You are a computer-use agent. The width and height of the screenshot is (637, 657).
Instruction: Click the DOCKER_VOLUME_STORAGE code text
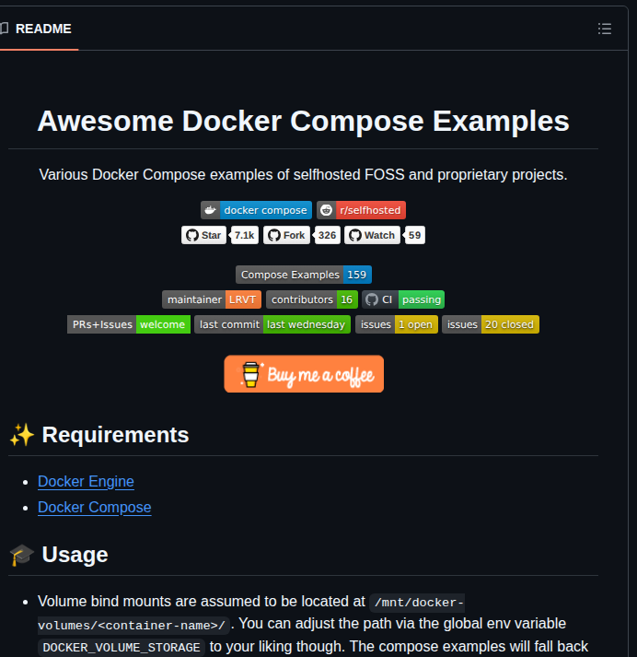pyautogui.click(x=122, y=648)
